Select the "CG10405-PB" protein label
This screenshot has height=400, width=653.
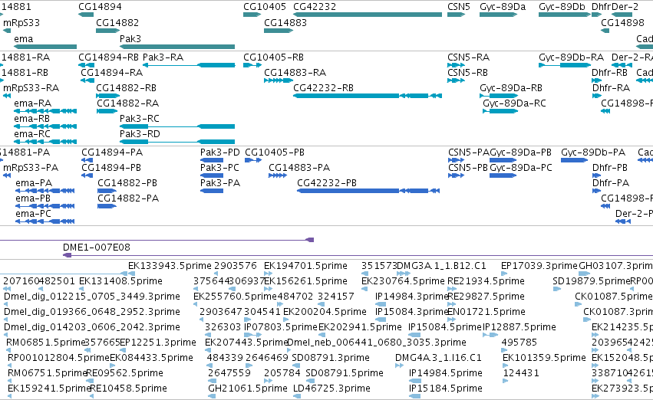[275, 152]
